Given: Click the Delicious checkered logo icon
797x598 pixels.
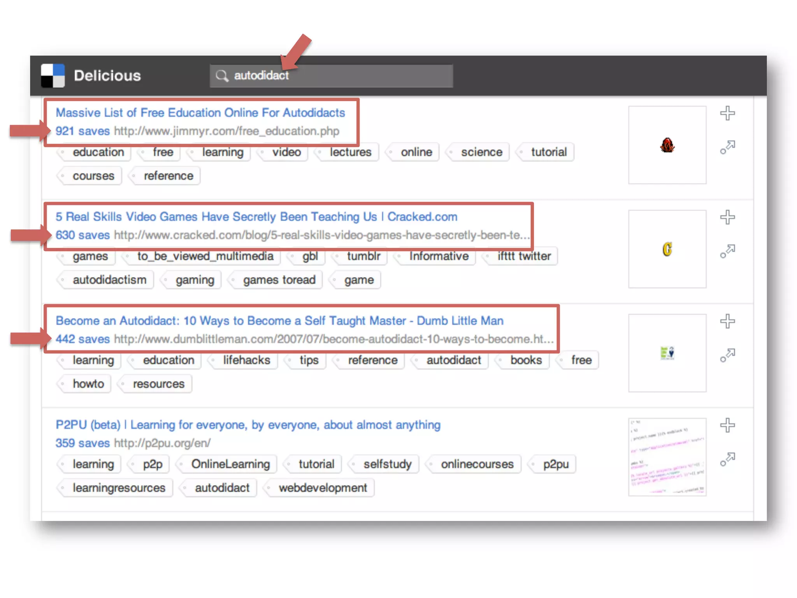Looking at the screenshot, I should coord(53,76).
